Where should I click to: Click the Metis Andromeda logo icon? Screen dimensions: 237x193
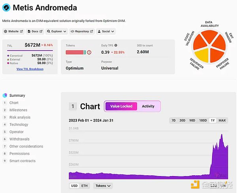tap(7, 7)
